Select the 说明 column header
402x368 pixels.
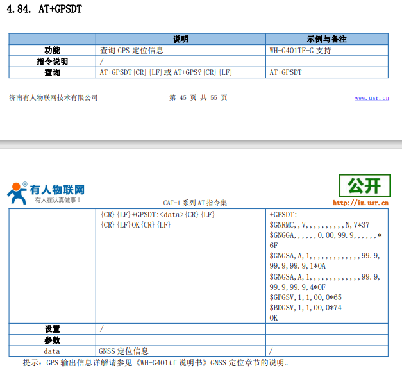[181, 39]
